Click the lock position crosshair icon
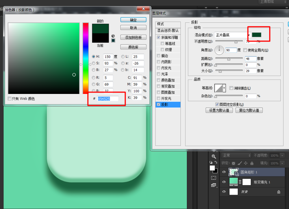 click(246, 163)
